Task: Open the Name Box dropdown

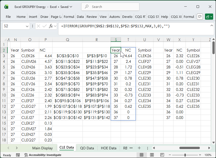Action: pos(27,26)
